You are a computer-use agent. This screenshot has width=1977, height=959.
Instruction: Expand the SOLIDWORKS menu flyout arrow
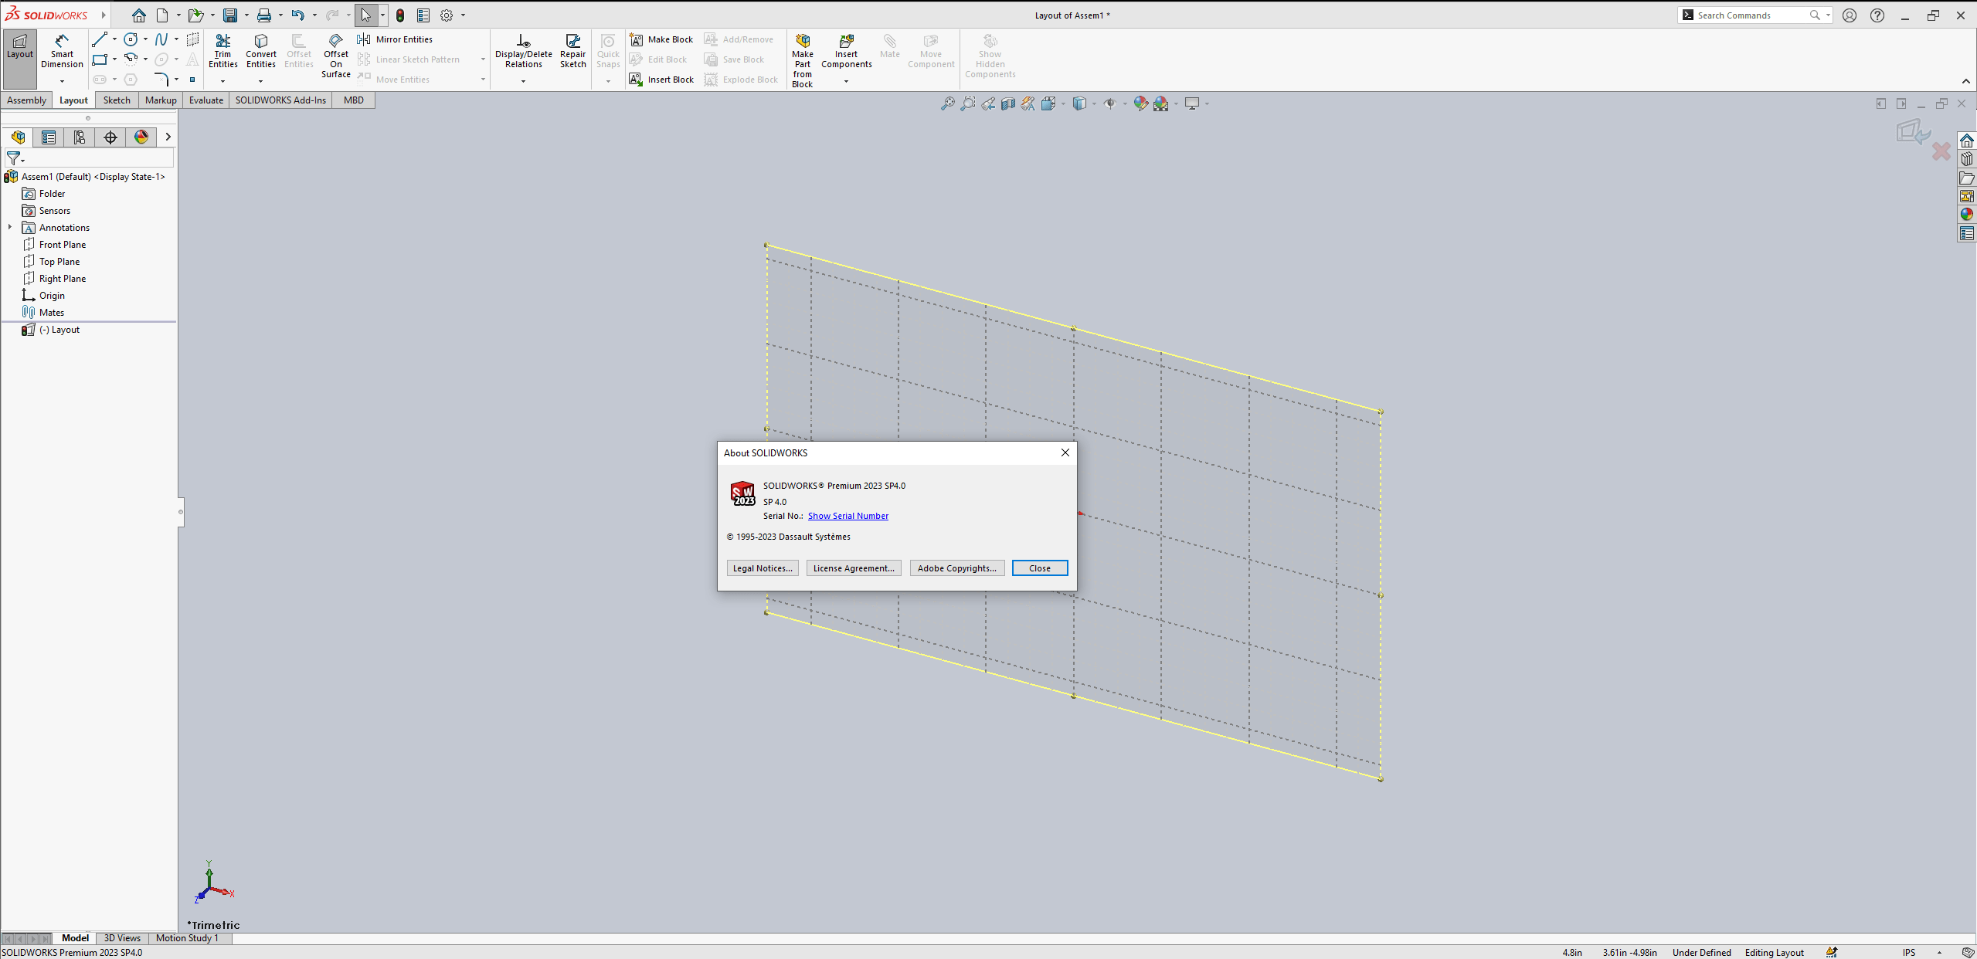[x=104, y=15]
